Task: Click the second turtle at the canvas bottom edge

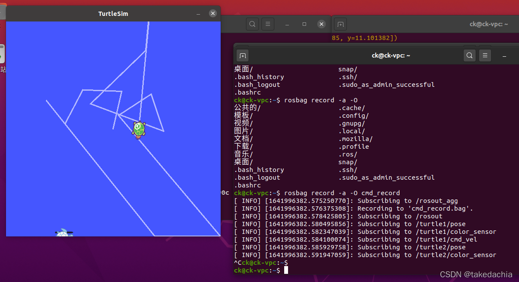Action: click(64, 233)
